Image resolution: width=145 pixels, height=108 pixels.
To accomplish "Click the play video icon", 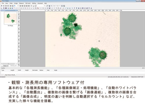I will [2, 6].
